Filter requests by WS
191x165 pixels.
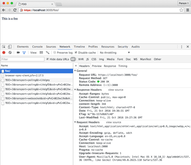pyautogui.click(x=135, y=59)
